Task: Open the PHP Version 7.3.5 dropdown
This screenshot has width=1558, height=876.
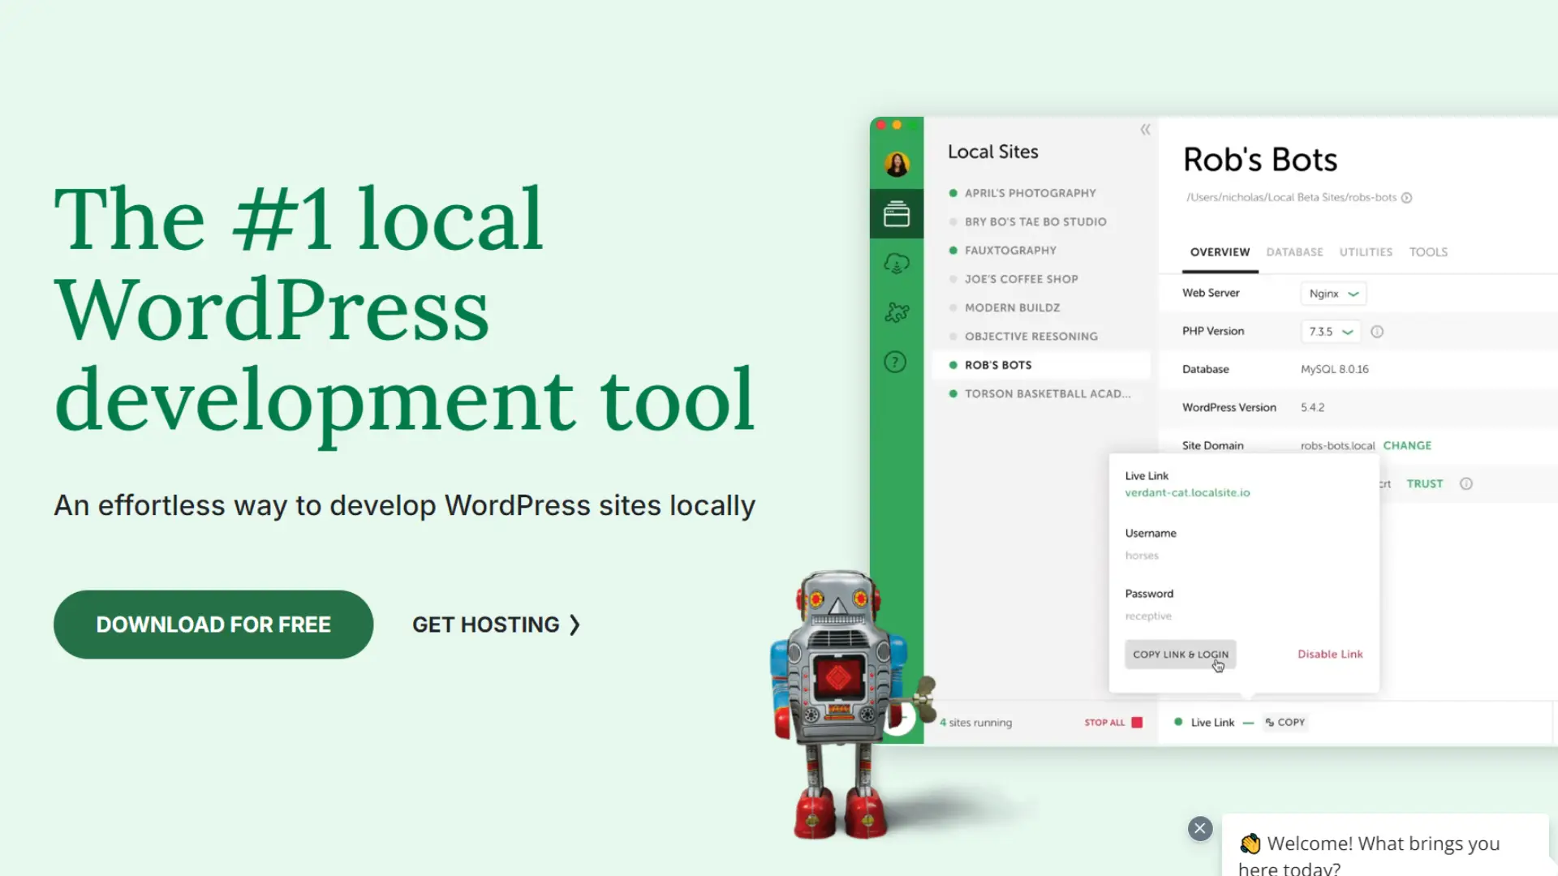Action: click(x=1330, y=331)
